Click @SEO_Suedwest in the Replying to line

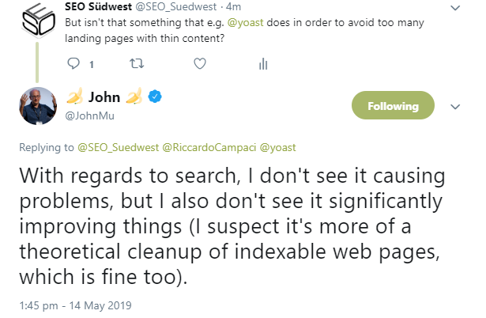click(119, 147)
